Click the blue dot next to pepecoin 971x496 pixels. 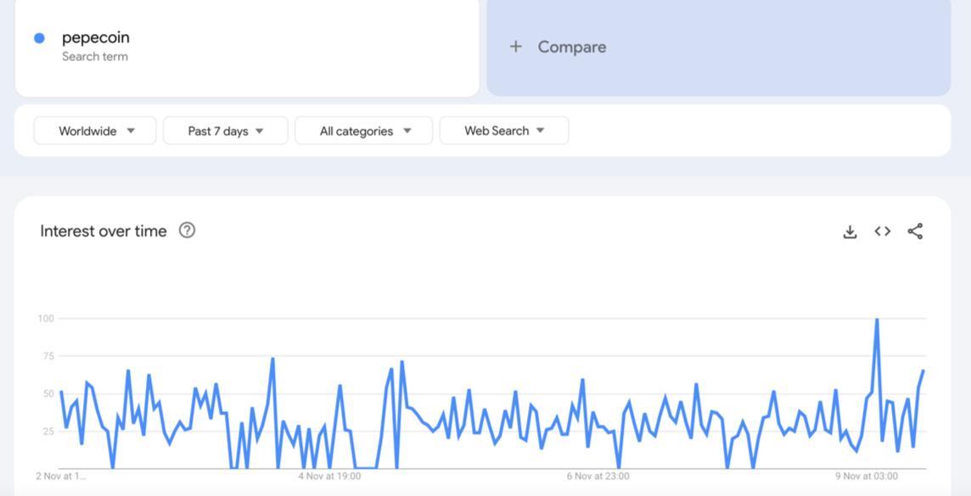(39, 38)
